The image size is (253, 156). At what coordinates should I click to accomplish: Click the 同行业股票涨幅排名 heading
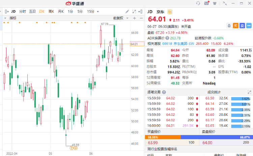point(162,149)
